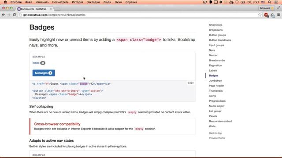This screenshot has width=282, height=158.
Task: Reload the Bootstrap components page
Action: pyautogui.click(x=15, y=15)
